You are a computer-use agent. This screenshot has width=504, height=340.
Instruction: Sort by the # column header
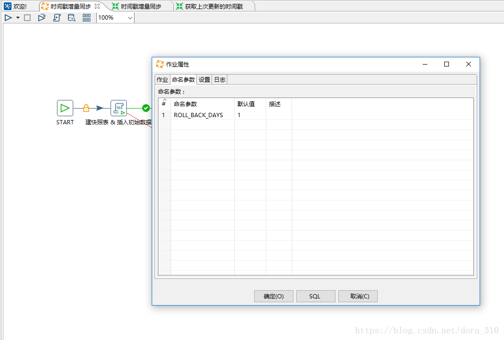tap(164, 104)
